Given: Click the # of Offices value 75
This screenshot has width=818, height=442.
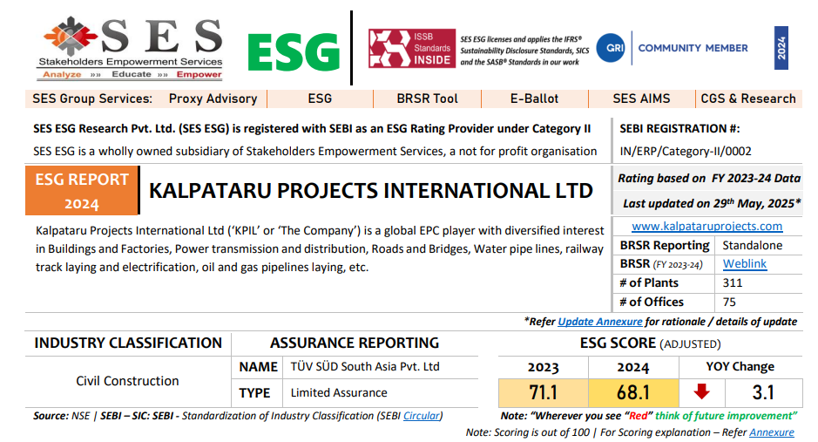Looking at the screenshot, I should (729, 303).
